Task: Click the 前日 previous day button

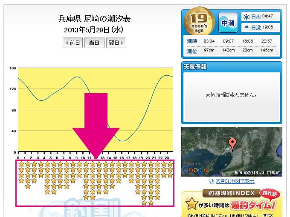Action: click(x=72, y=43)
